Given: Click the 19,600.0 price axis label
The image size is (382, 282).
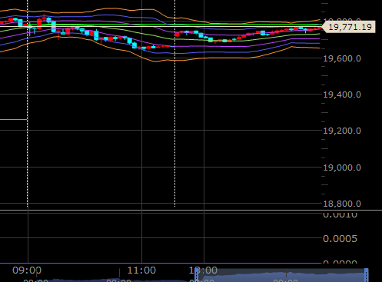Looking at the screenshot, I should [342, 58].
